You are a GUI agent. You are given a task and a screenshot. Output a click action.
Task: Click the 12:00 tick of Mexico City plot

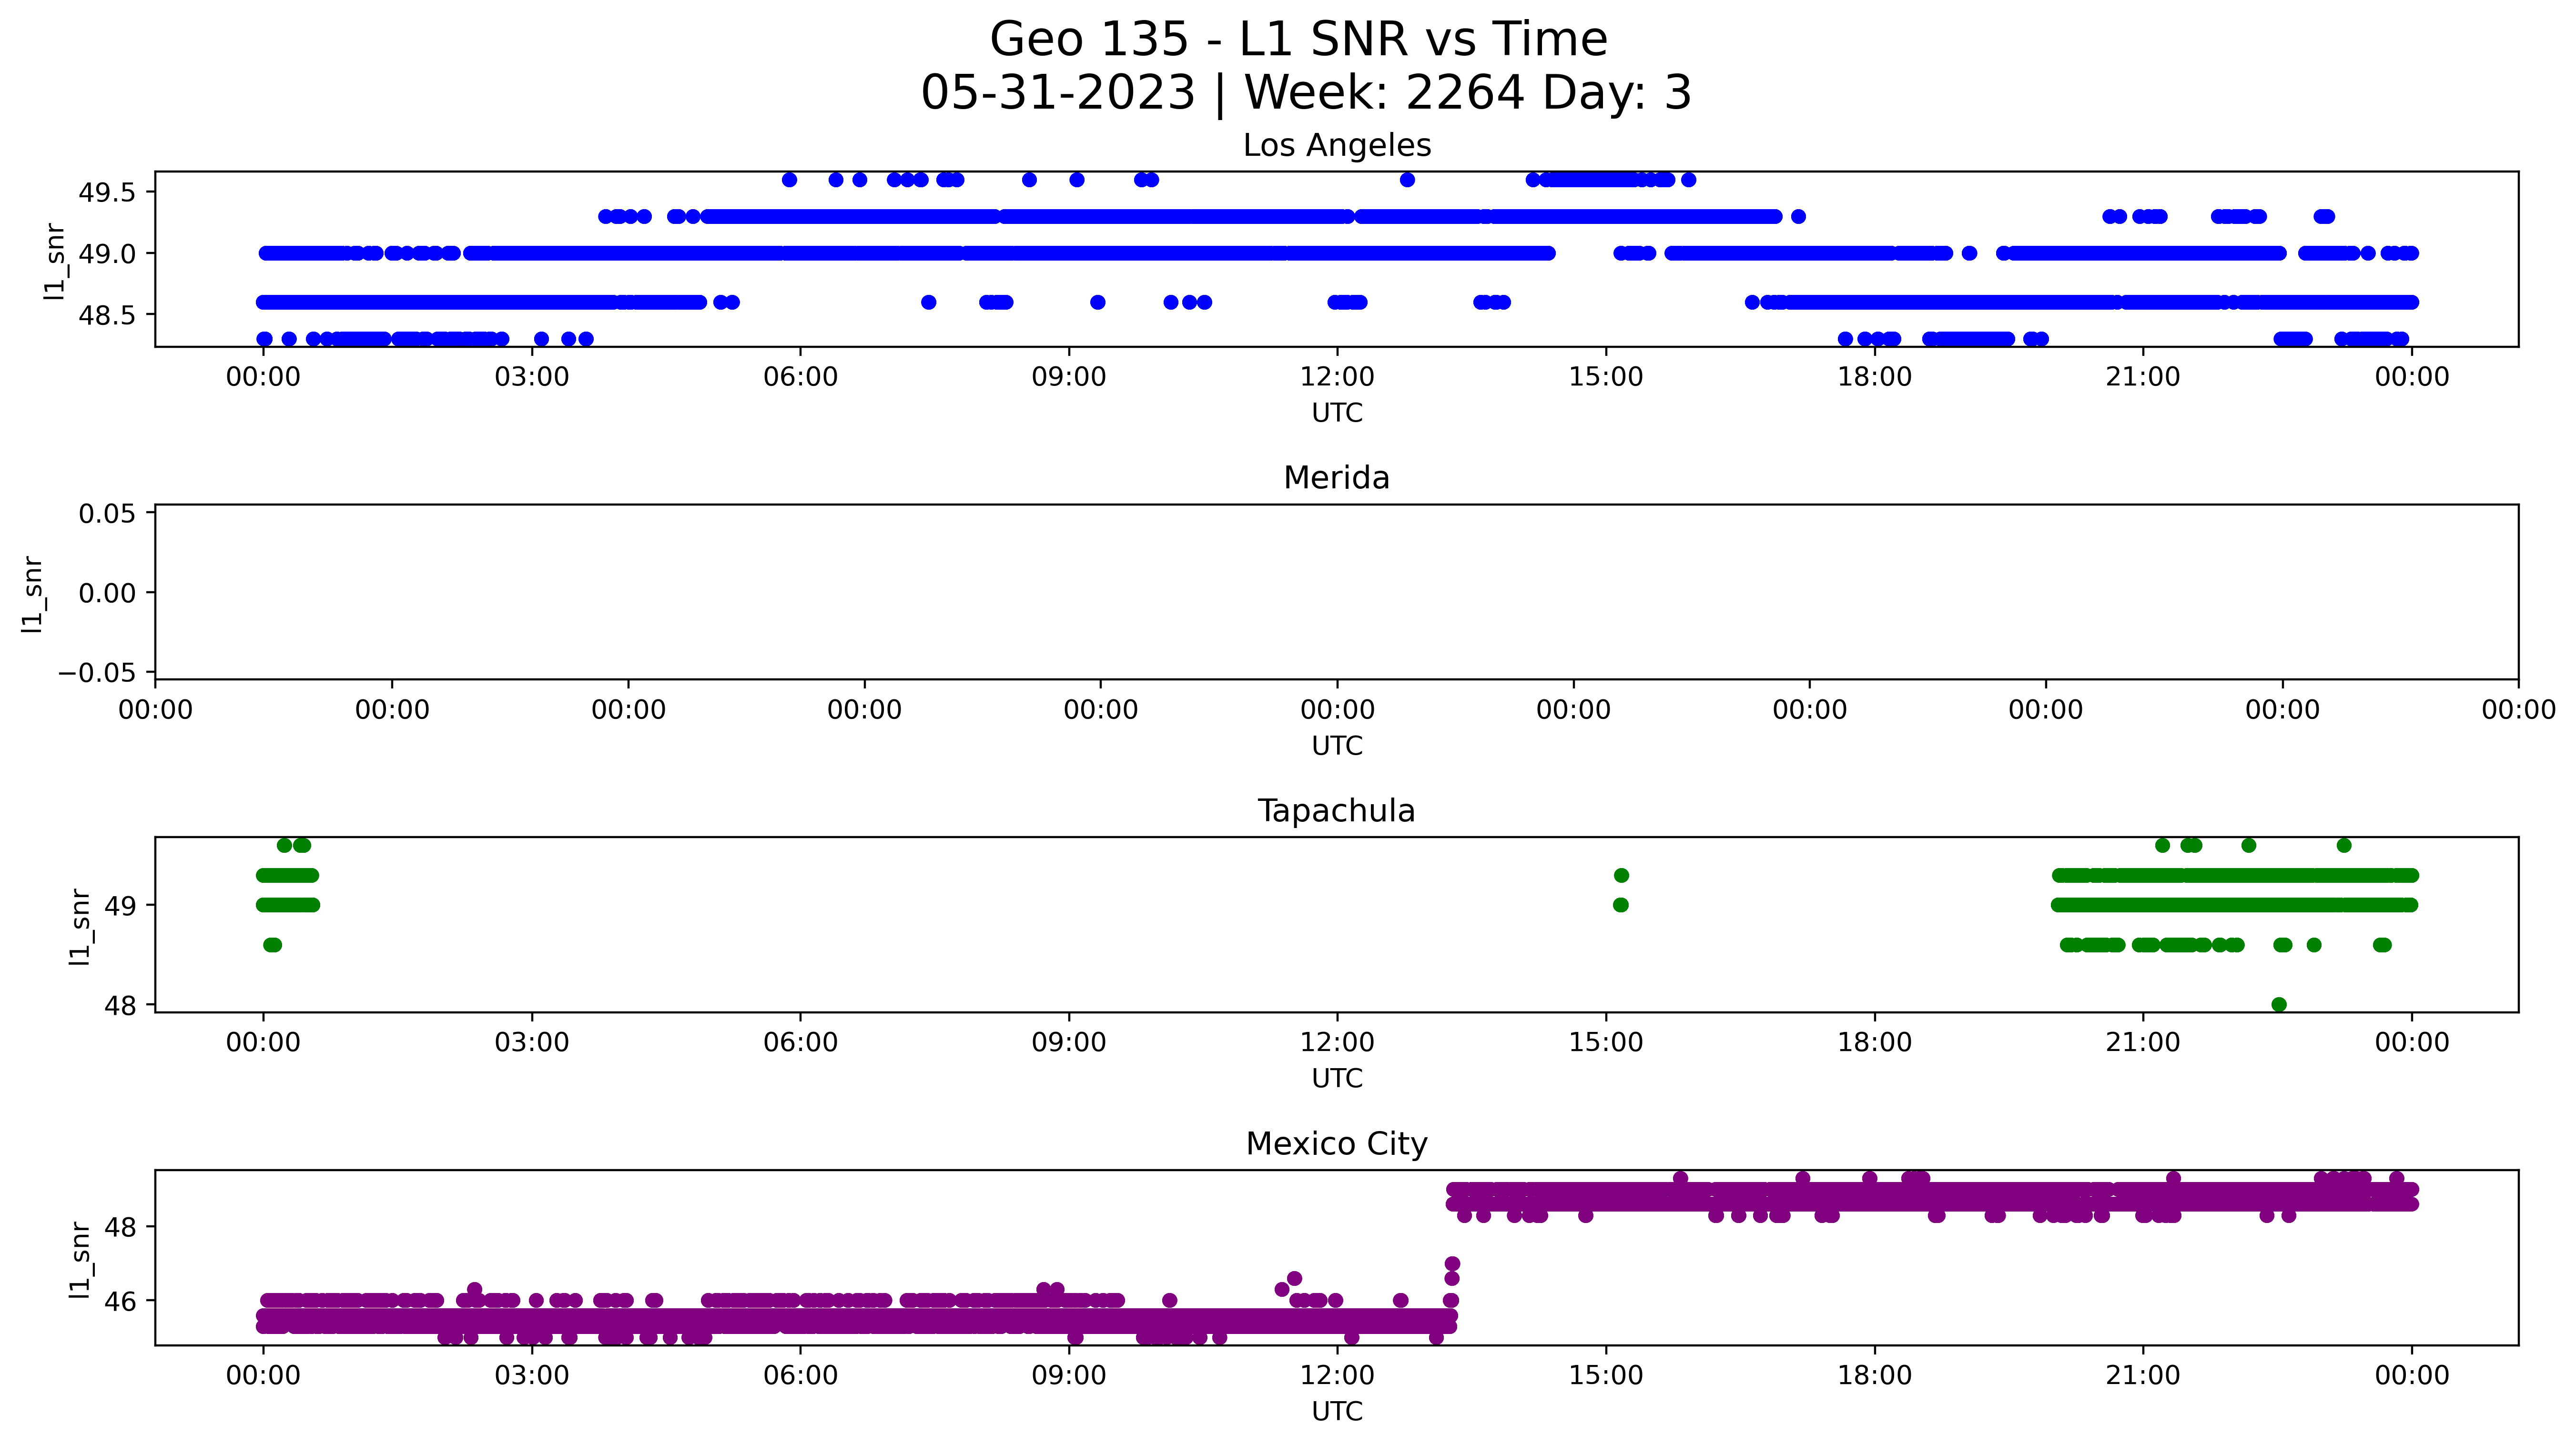click(x=1337, y=1376)
